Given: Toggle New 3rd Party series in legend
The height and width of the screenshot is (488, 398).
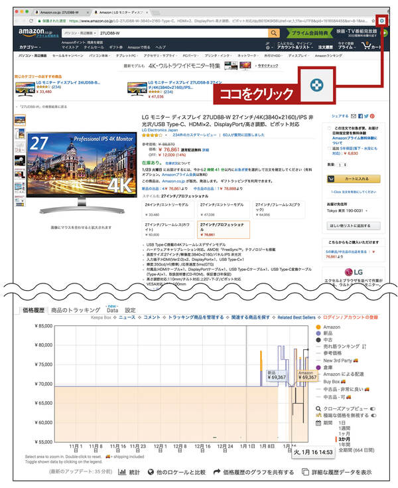Looking at the screenshot, I should click(337, 361).
